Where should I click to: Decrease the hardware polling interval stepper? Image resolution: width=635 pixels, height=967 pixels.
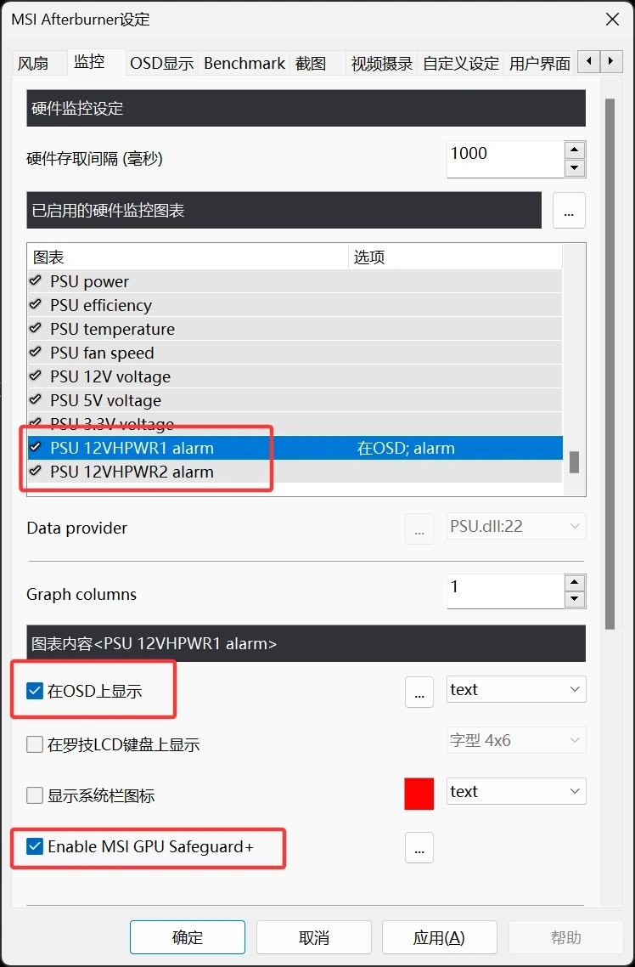click(575, 168)
